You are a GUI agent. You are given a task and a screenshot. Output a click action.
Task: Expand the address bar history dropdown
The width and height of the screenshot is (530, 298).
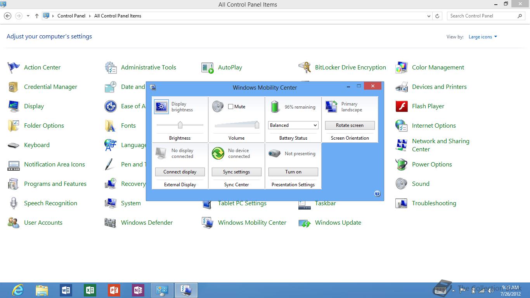coord(429,16)
